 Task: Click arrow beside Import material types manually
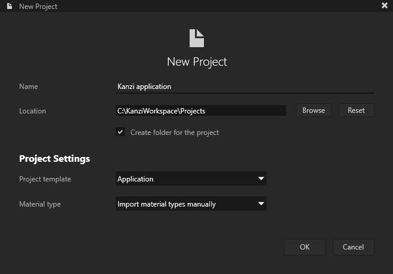click(261, 204)
